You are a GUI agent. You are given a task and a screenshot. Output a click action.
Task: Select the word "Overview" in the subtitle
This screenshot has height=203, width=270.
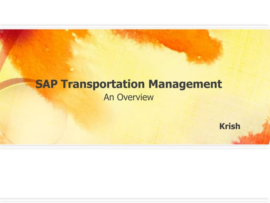pyautogui.click(x=135, y=97)
